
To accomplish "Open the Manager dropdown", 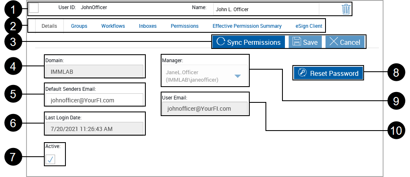I will (x=205, y=76).
